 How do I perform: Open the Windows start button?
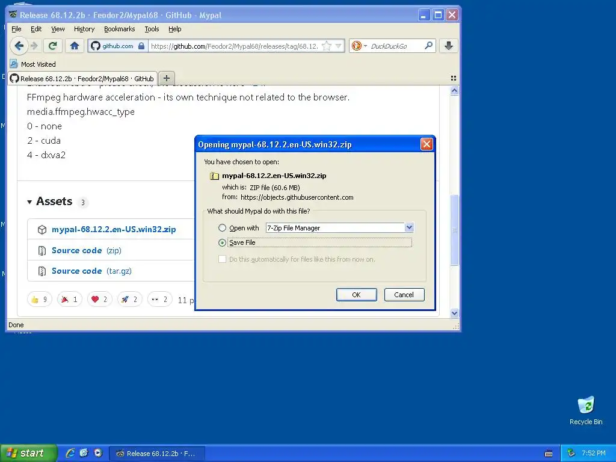[28, 454]
